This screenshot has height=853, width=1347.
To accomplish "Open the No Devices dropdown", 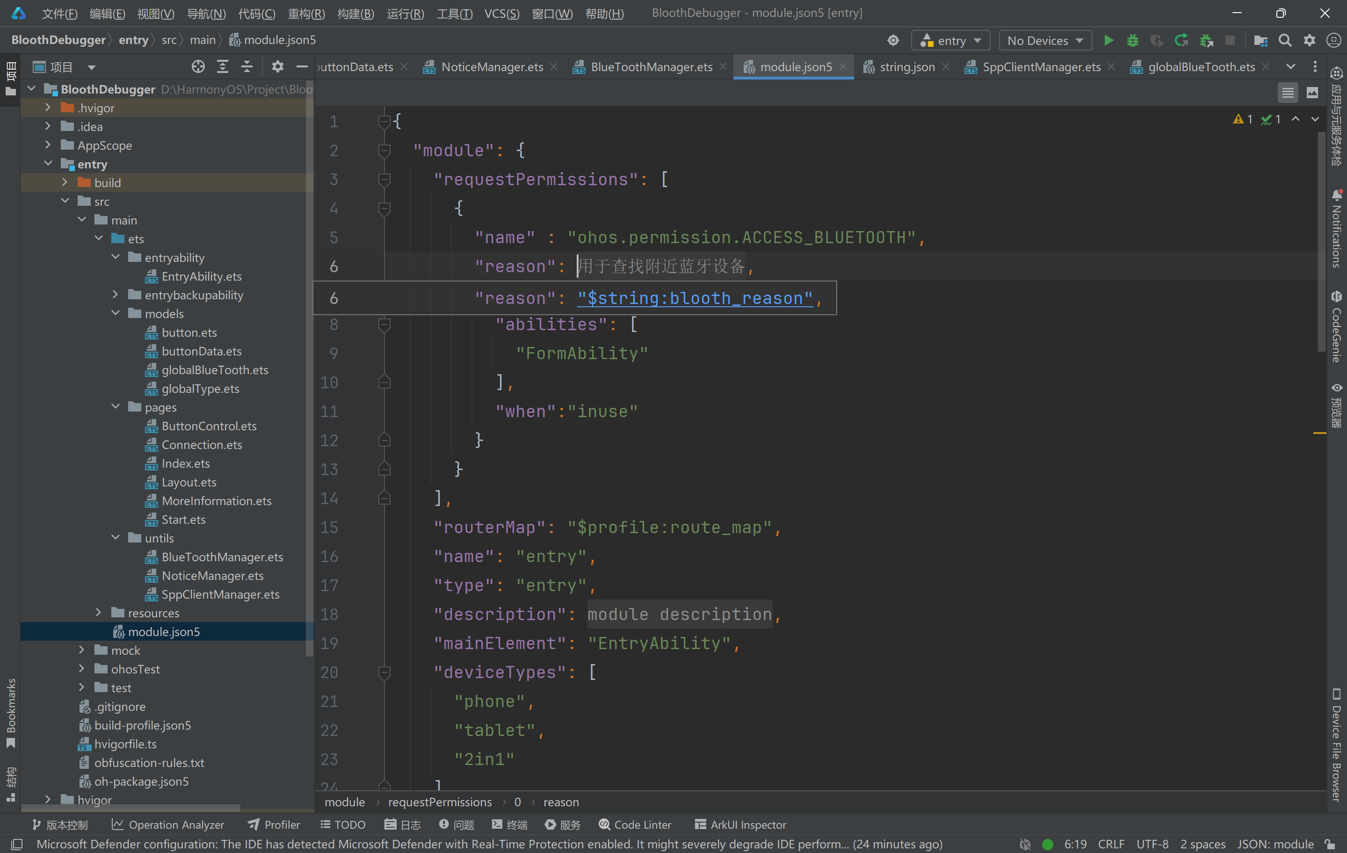I will click(1044, 40).
